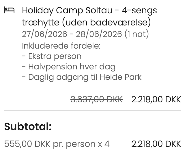
Task: Click the subtotal amount 2.218,00 DKK
Action: (156, 144)
